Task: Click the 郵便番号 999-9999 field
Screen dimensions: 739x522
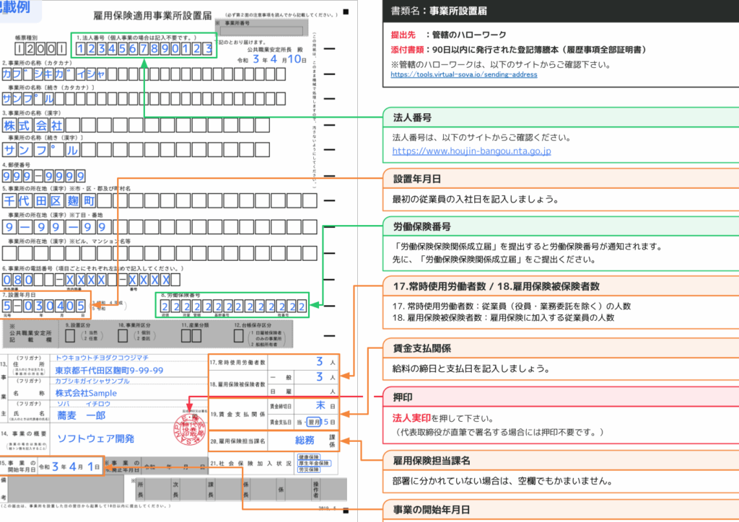Action: pyautogui.click(x=44, y=177)
